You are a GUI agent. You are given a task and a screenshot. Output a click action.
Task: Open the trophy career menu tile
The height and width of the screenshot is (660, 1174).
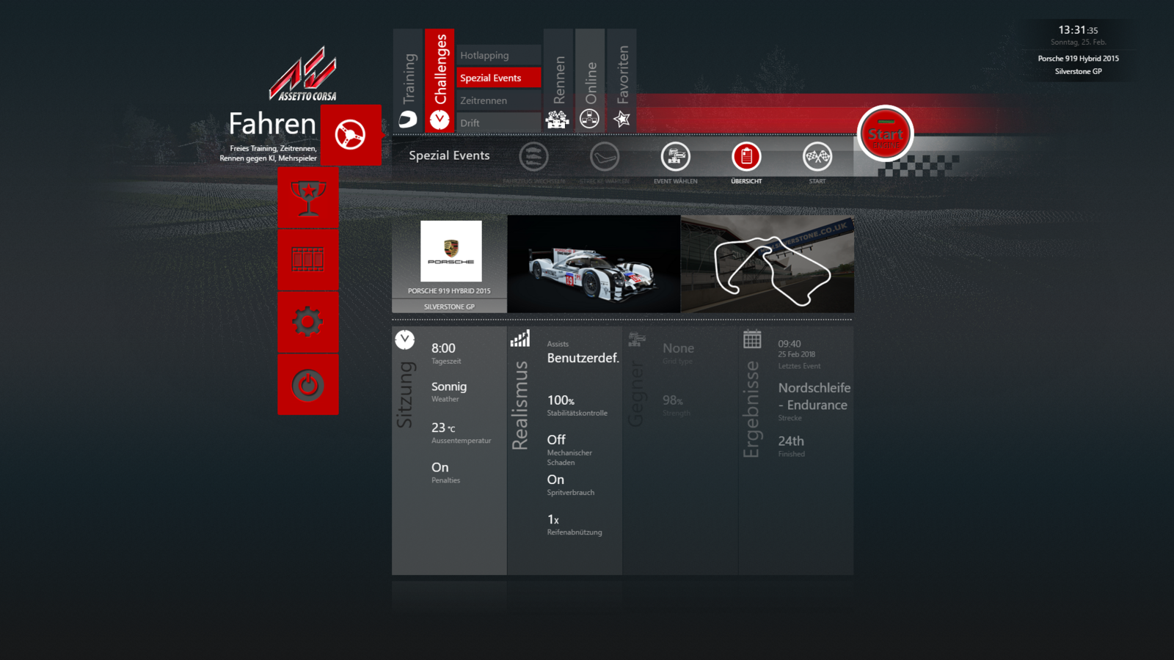(308, 198)
